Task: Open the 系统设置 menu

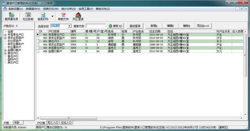Action: point(16,9)
